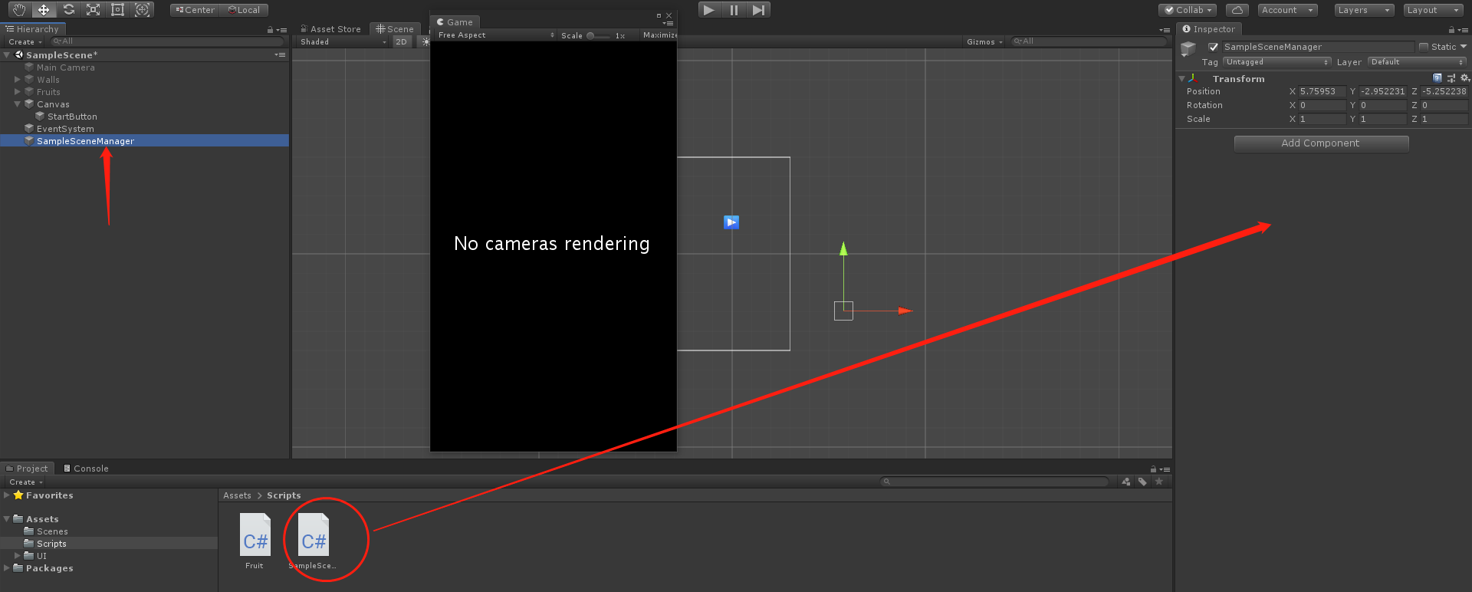Click favorites star icon in Project toolbar

1159,482
